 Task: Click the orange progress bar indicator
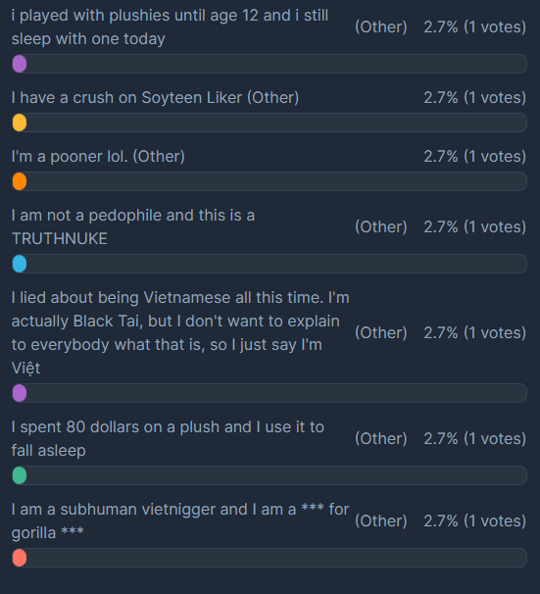20,181
